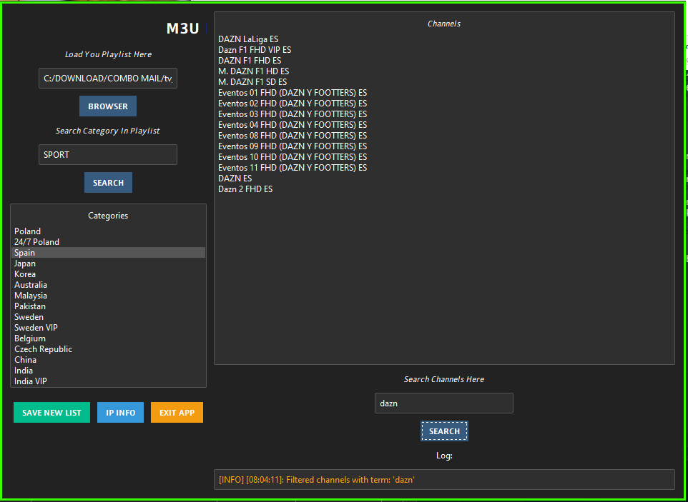688x502 pixels.
Task: Click the SAVE NEW LIST button
Action: (x=51, y=413)
